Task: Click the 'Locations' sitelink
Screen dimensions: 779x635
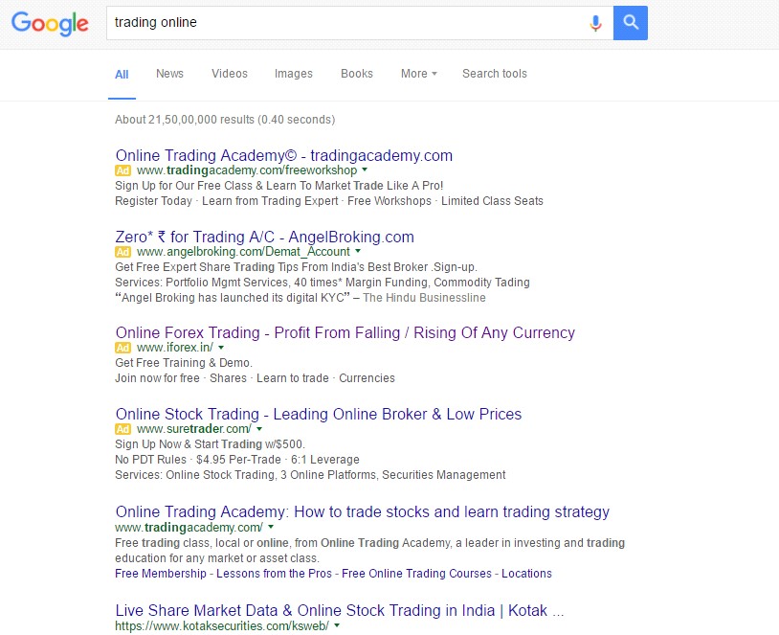Action: [x=526, y=574]
